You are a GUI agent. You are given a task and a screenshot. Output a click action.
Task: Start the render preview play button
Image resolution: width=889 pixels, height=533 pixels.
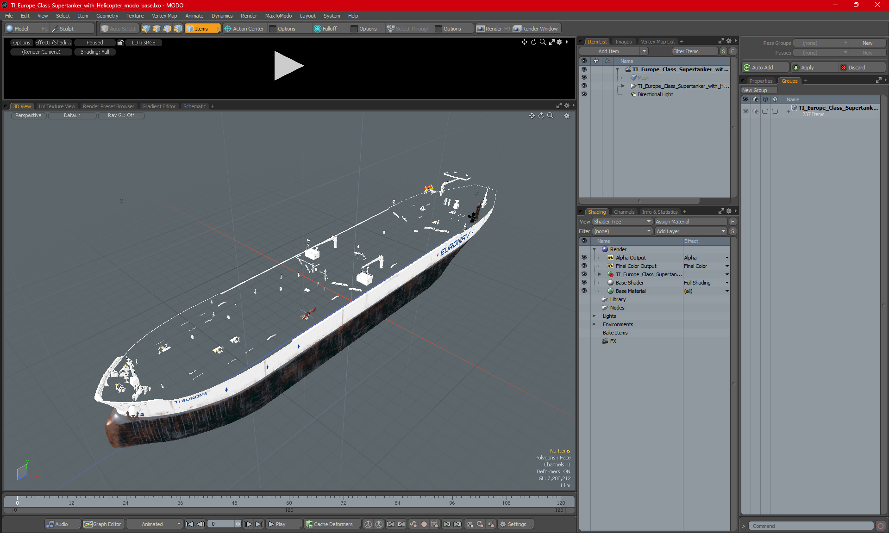coord(288,66)
